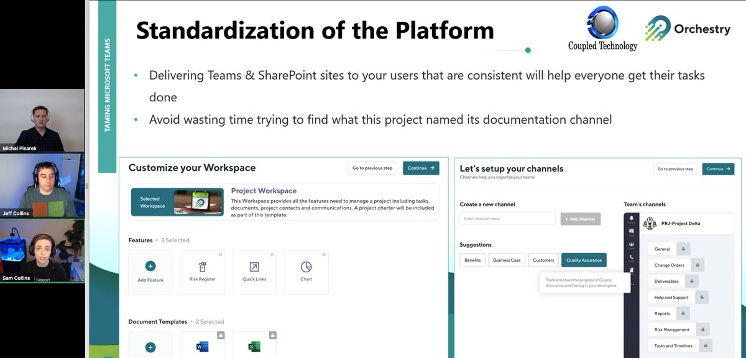746x358 pixels.
Task: Click Go to previous step in Workspace panel
Action: [372, 168]
